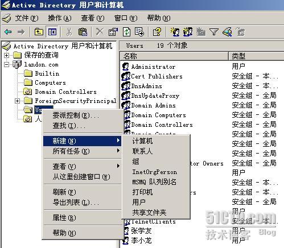Image resolution: width=284 pixels, height=248 pixels.
Task: Choose 计算机 in the New submenu
Action: pyautogui.click(x=156, y=141)
